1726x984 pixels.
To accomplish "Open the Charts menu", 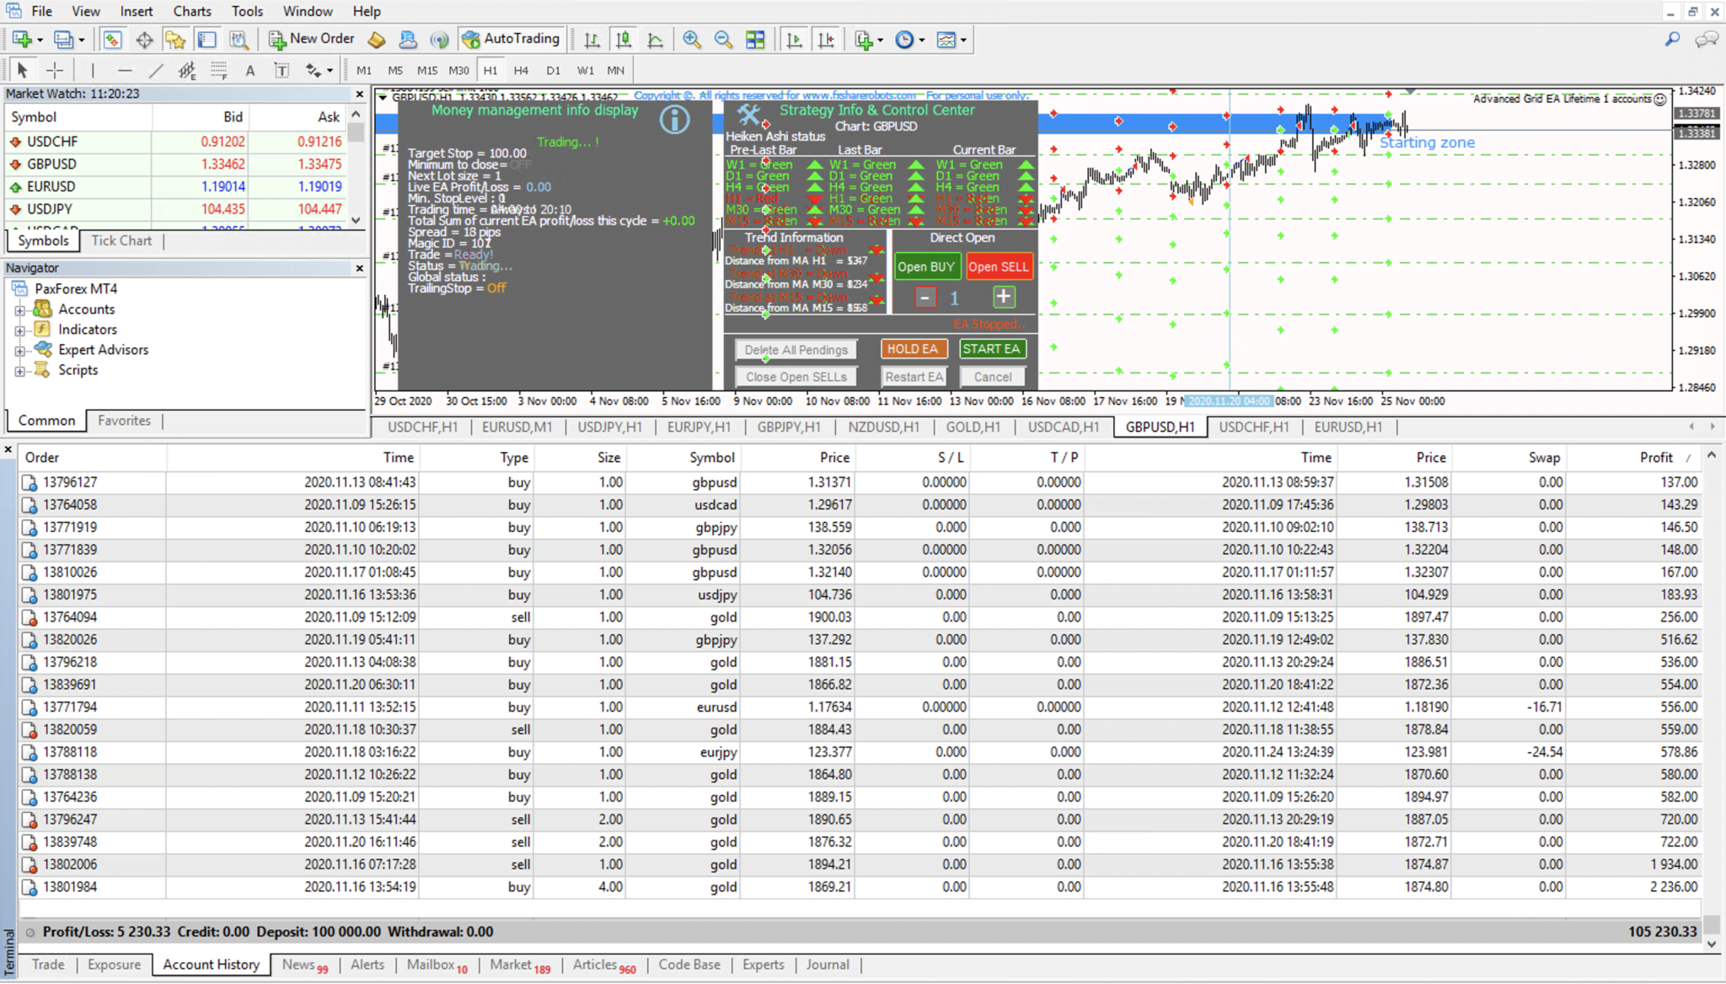I will pos(192,11).
